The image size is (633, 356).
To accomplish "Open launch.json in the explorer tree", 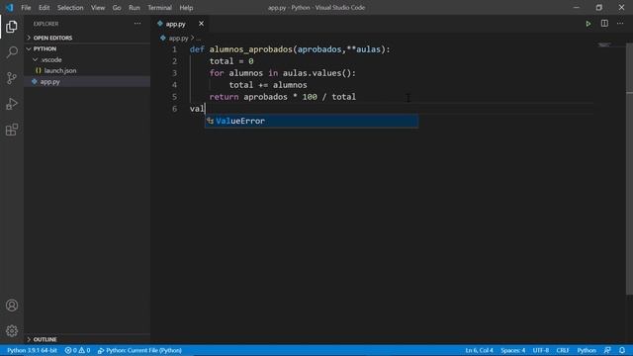I will click(60, 70).
